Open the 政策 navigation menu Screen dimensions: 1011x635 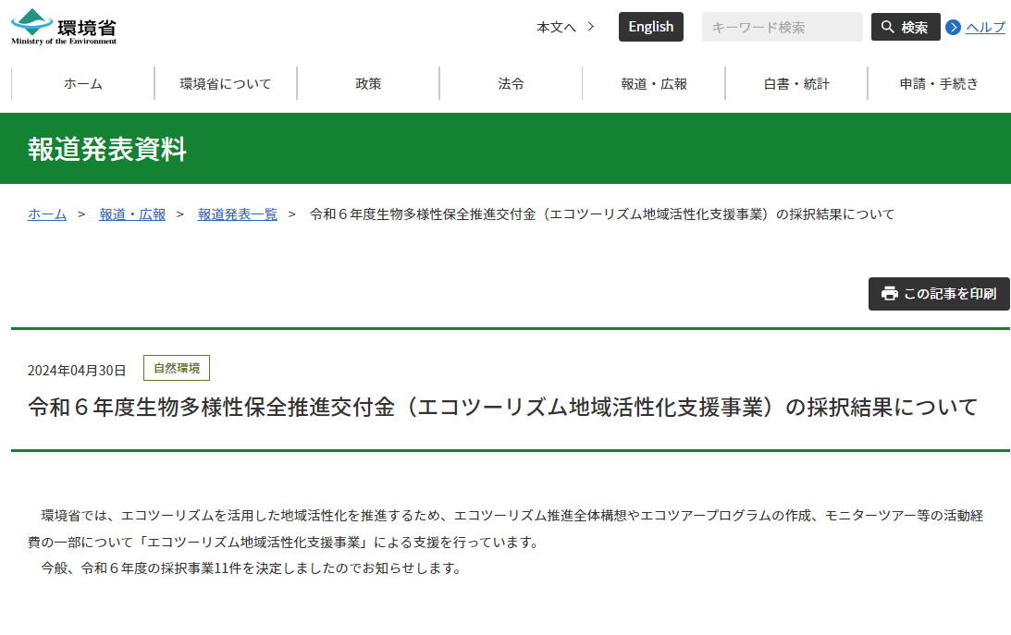367,83
